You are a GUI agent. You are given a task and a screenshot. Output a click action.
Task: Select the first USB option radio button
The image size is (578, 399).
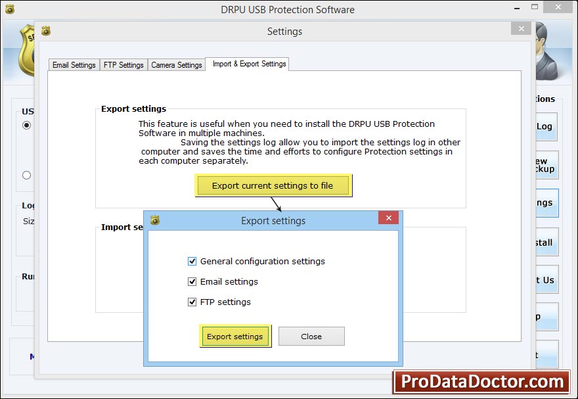[x=26, y=125]
